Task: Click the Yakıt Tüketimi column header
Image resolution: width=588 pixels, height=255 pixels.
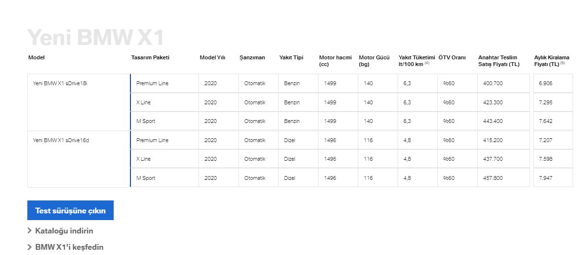Action: pyautogui.click(x=416, y=61)
